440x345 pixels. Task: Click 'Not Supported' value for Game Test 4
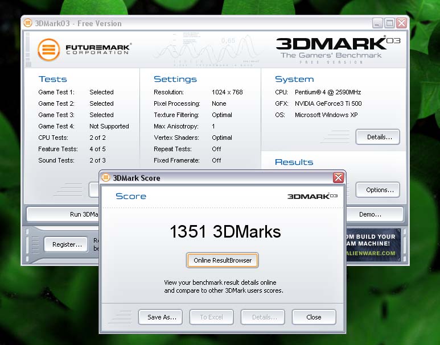tap(109, 126)
